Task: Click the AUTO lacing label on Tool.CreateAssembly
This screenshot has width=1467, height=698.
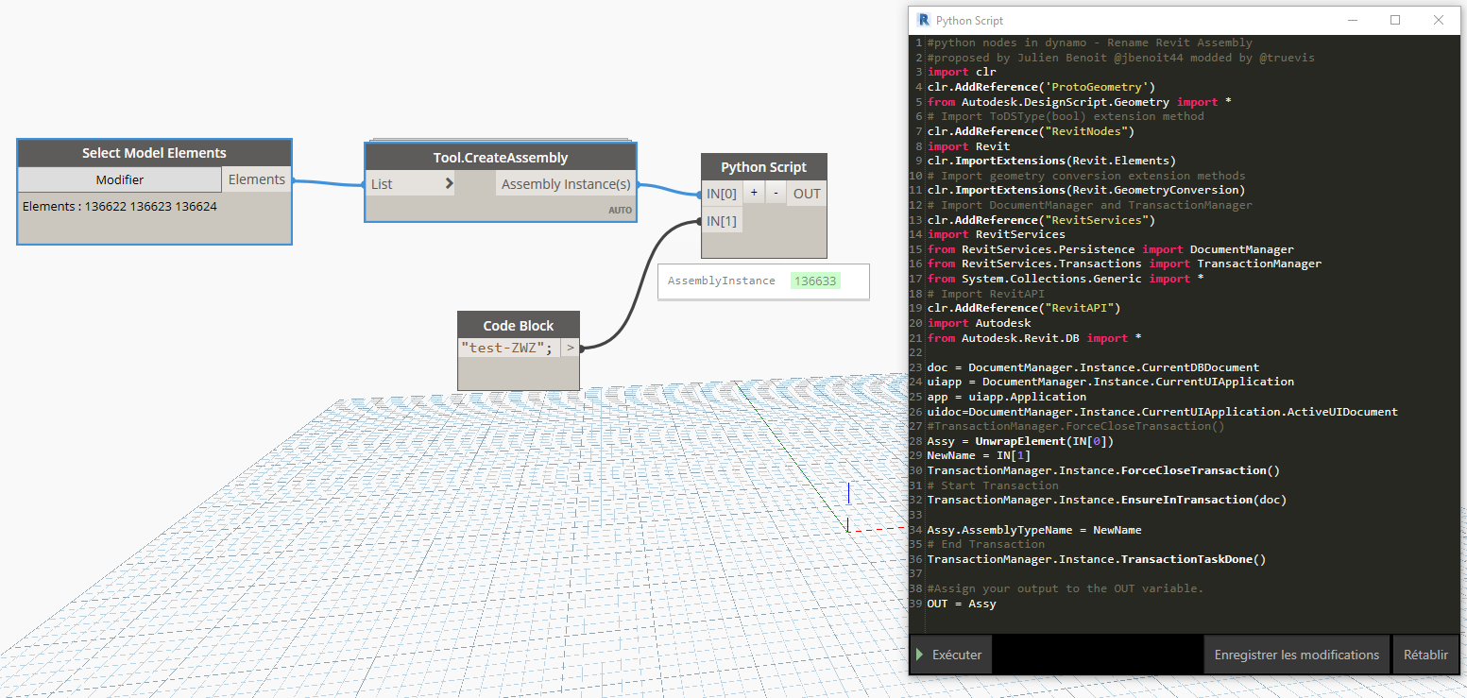Action: point(620,211)
